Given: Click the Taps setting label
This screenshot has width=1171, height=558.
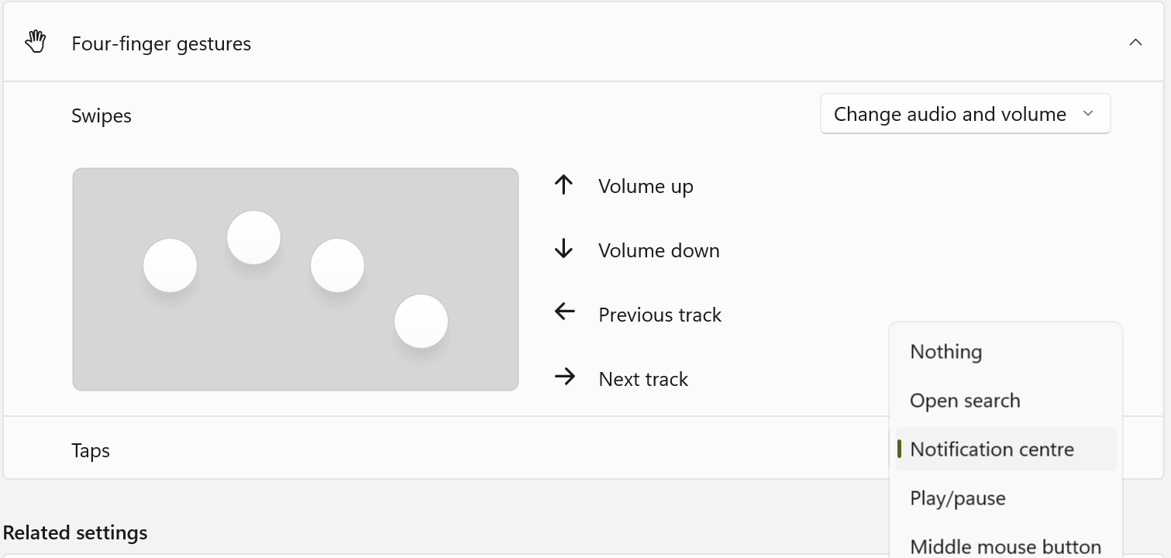Looking at the screenshot, I should (91, 450).
